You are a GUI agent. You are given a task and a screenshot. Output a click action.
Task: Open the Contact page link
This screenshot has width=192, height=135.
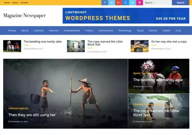click(24, 3)
